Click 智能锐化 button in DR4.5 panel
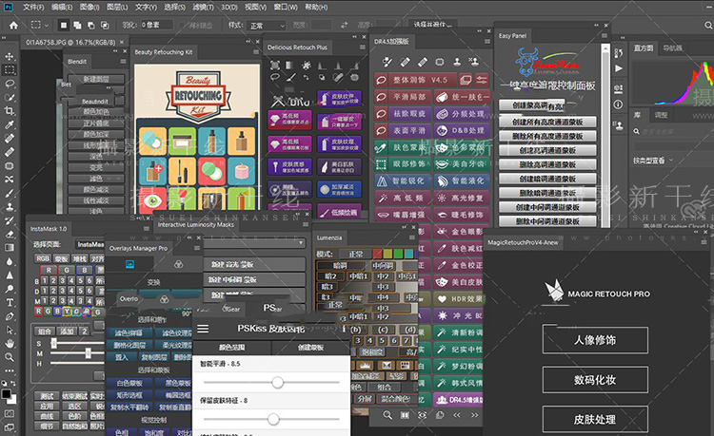Image resolution: width=714 pixels, height=436 pixels. [403, 181]
